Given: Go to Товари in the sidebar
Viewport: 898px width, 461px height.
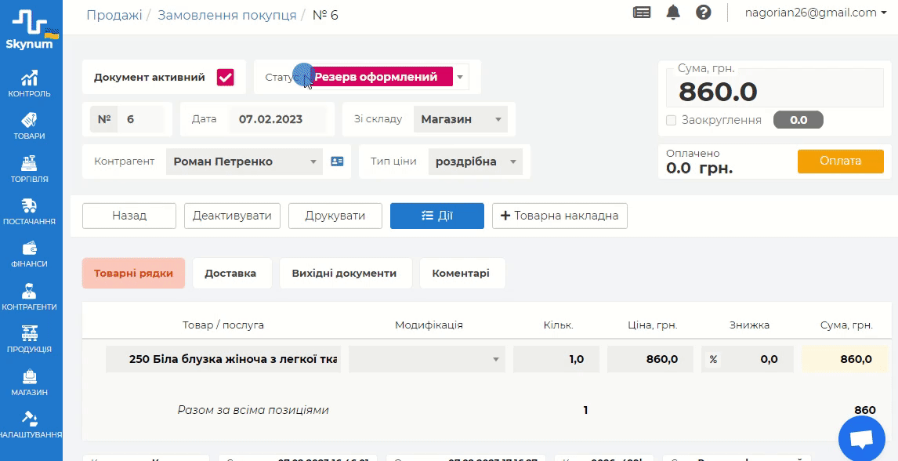Looking at the screenshot, I should [x=30, y=125].
